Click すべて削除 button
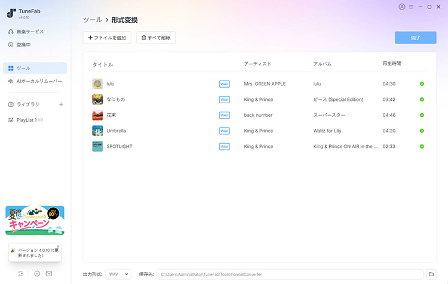 156,38
